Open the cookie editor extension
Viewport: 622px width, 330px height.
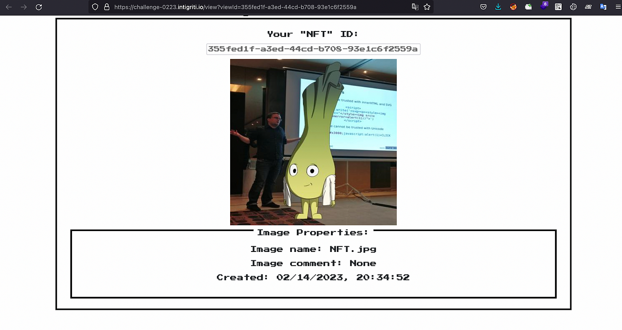tap(573, 7)
